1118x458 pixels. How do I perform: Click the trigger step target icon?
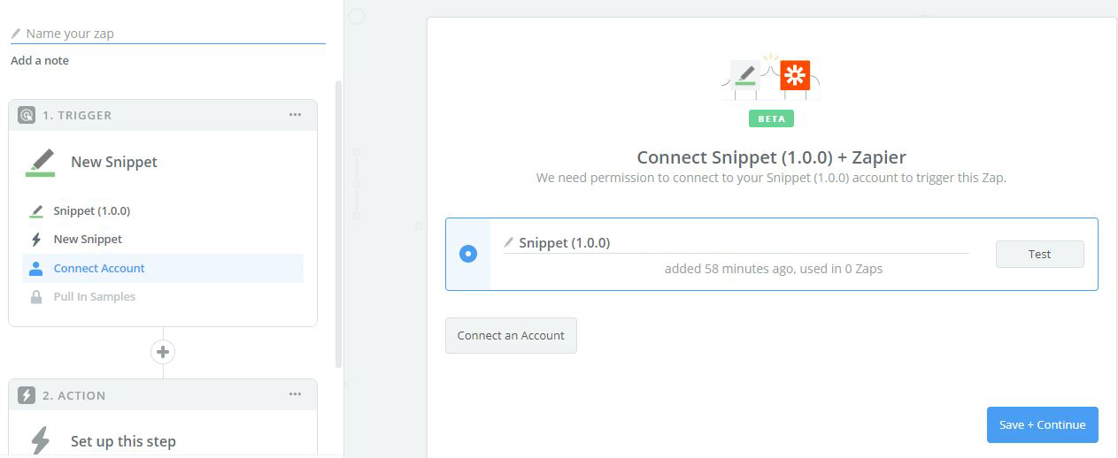tap(27, 116)
